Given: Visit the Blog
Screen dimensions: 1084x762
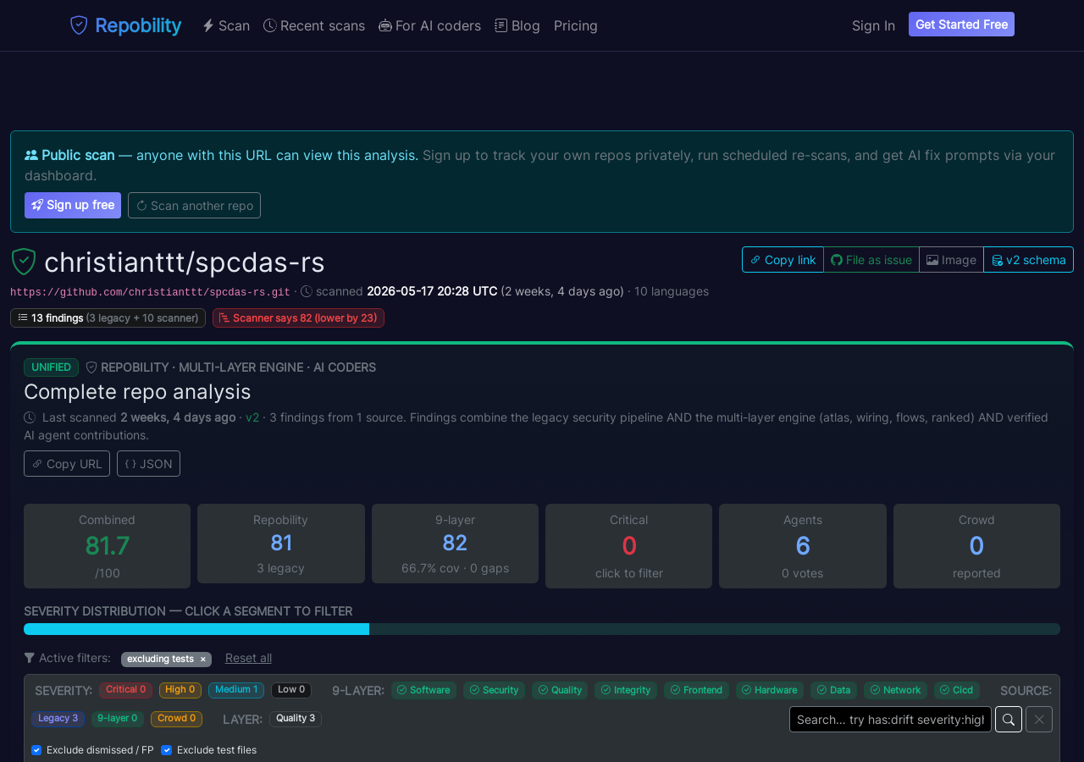Looking at the screenshot, I should coord(517,25).
